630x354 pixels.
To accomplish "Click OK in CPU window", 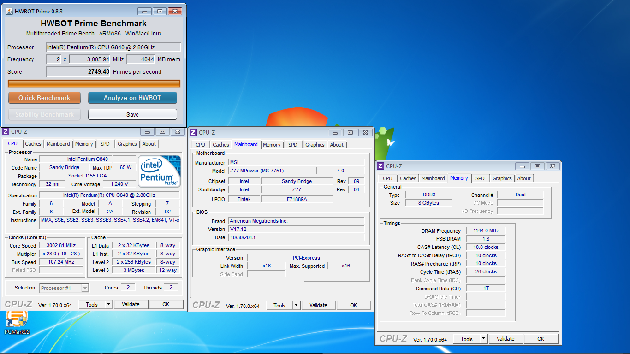I will point(166,304).
